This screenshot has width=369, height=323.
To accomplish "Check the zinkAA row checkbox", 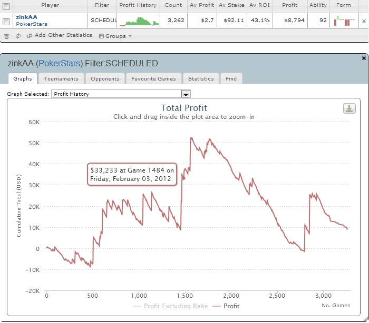I will (x=6, y=22).
